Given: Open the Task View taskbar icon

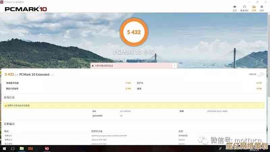Looking at the screenshot, I should pyautogui.click(x=13, y=149).
